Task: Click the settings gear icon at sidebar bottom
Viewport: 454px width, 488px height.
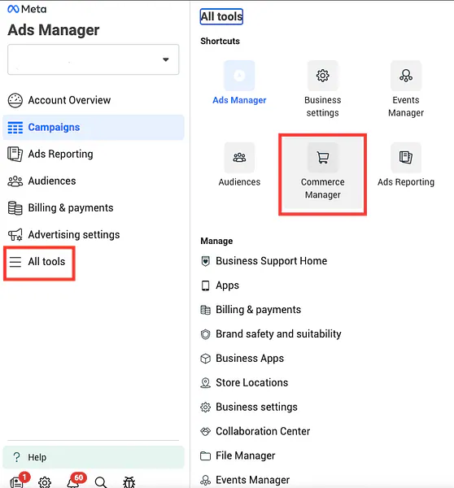Action: [x=45, y=482]
